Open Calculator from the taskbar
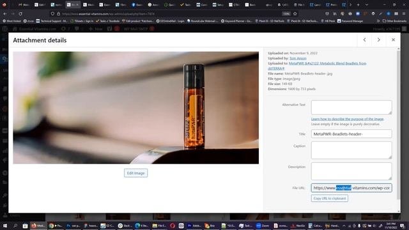409x230 pixels. [315, 226]
